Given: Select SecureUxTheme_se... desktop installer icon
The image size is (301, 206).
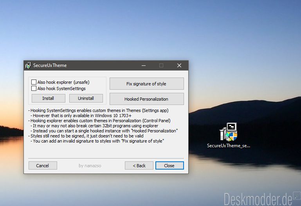Looking at the screenshot, I should pyautogui.click(x=229, y=136).
